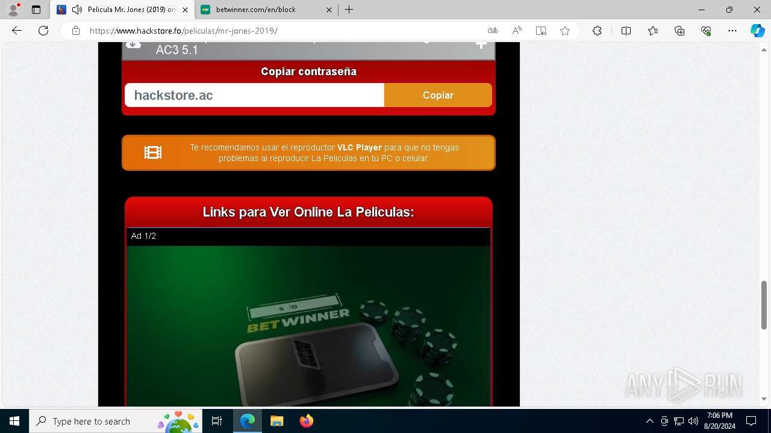Viewport: 771px width, 433px height.
Task: Click the VLC Player recommendation banner
Action: [308, 153]
